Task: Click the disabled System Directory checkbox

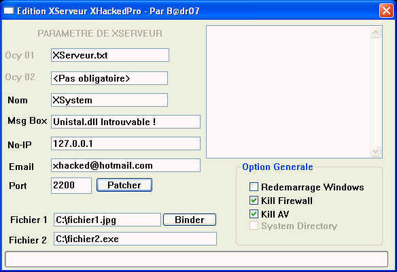Action: [x=254, y=225]
